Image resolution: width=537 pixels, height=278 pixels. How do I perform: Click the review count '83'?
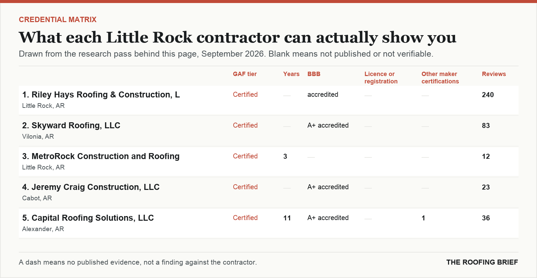486,126
